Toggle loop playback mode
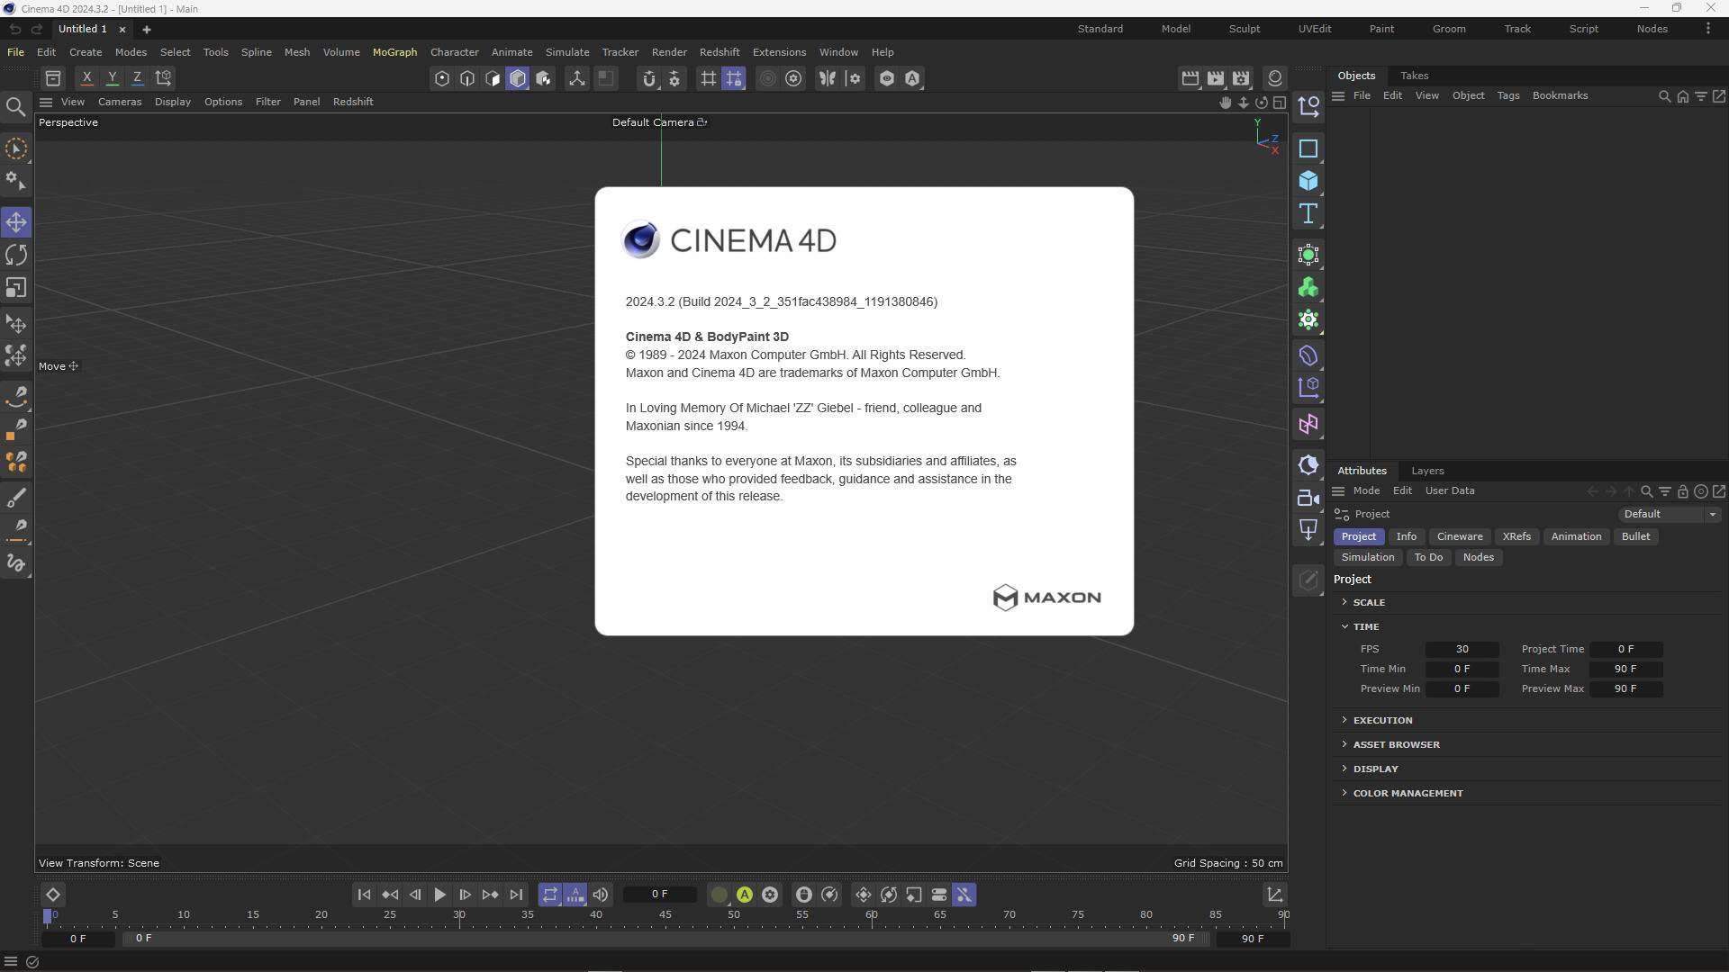Screen dimensions: 1729x972 (549, 895)
